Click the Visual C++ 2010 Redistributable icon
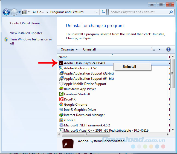The height and width of the screenshot is (154, 177). (61, 130)
